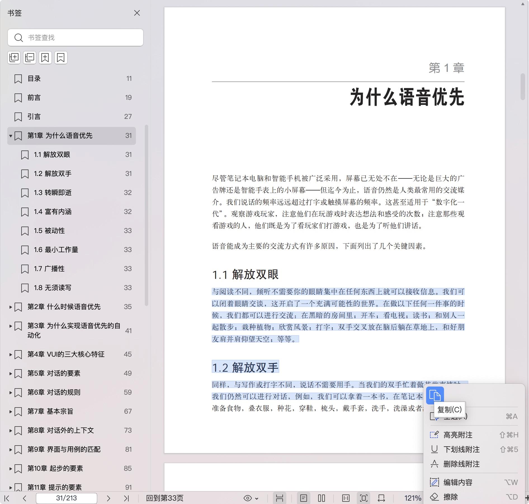Go to the next page arrow
Screen dimensions: 529x504
point(108,498)
